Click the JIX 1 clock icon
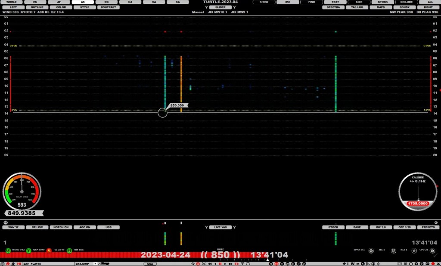The height and width of the screenshot is (266, 441). click(x=394, y=251)
